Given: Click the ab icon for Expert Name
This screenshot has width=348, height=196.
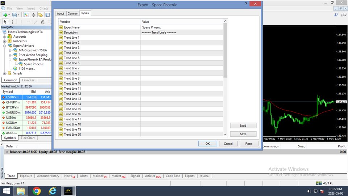Looking at the screenshot, I should 61,27.
